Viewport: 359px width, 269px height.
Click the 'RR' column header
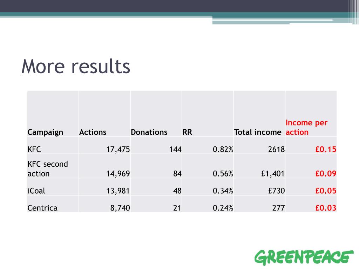click(x=187, y=132)
